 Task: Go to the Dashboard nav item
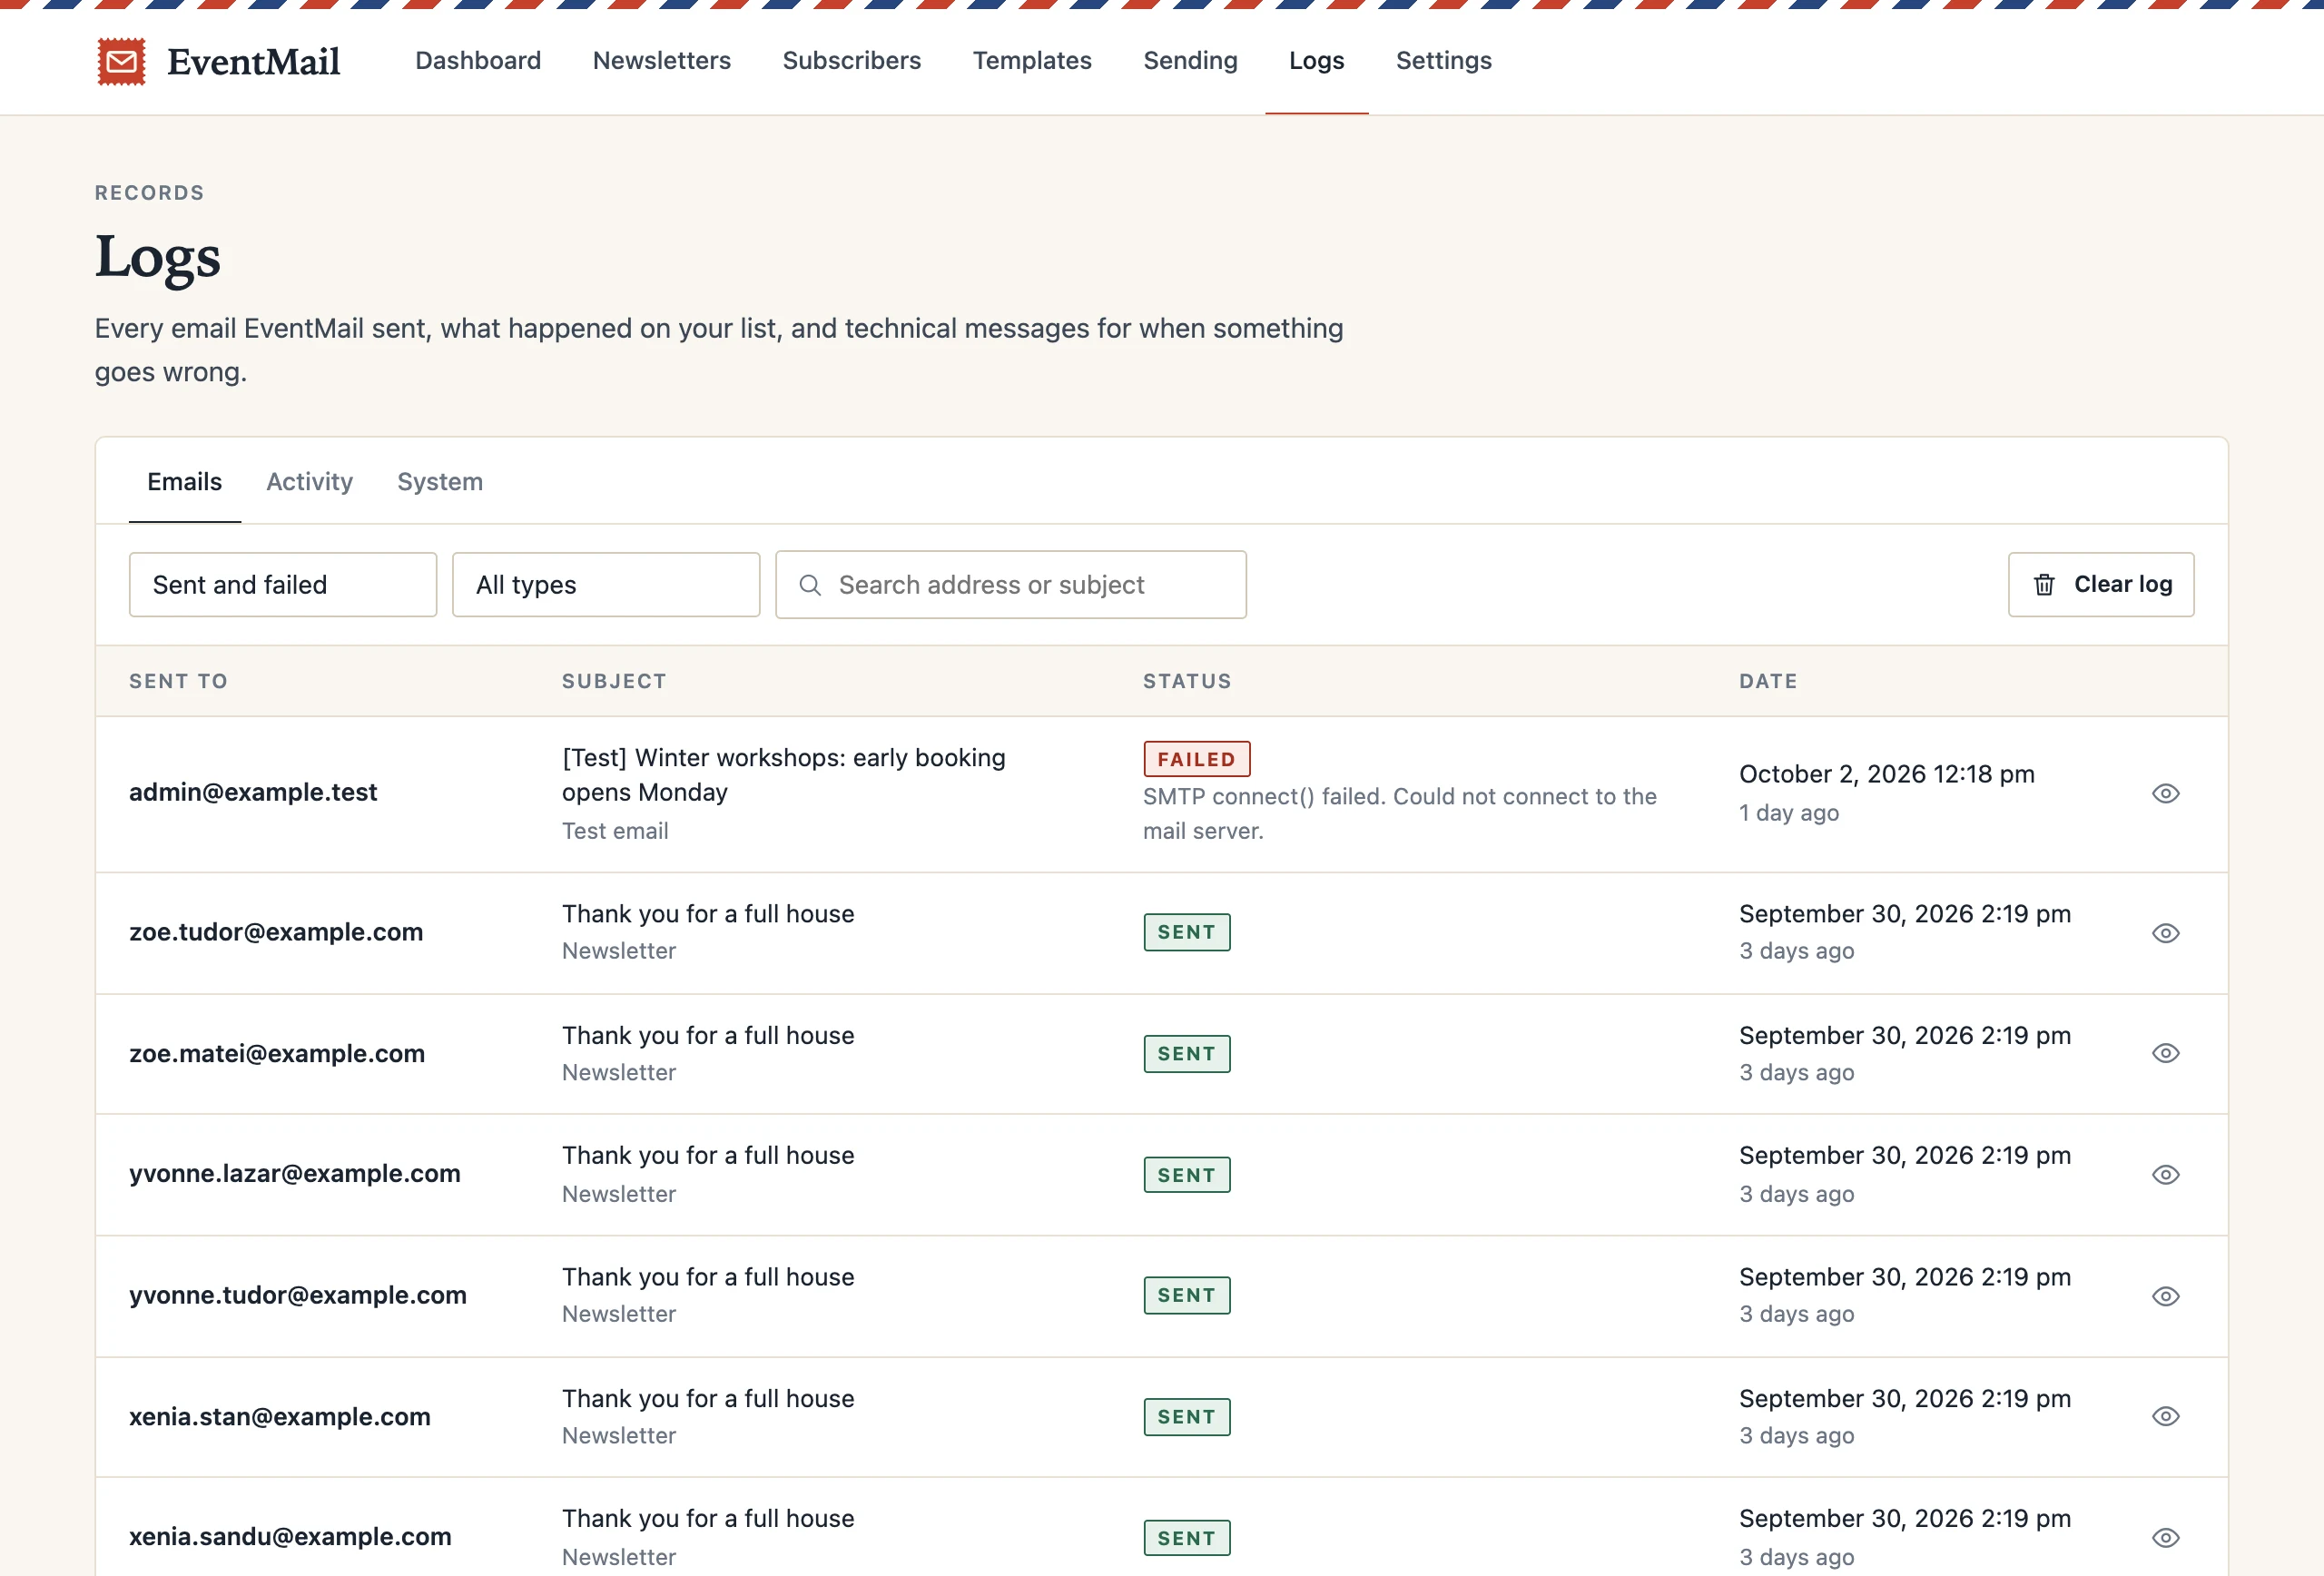478,61
